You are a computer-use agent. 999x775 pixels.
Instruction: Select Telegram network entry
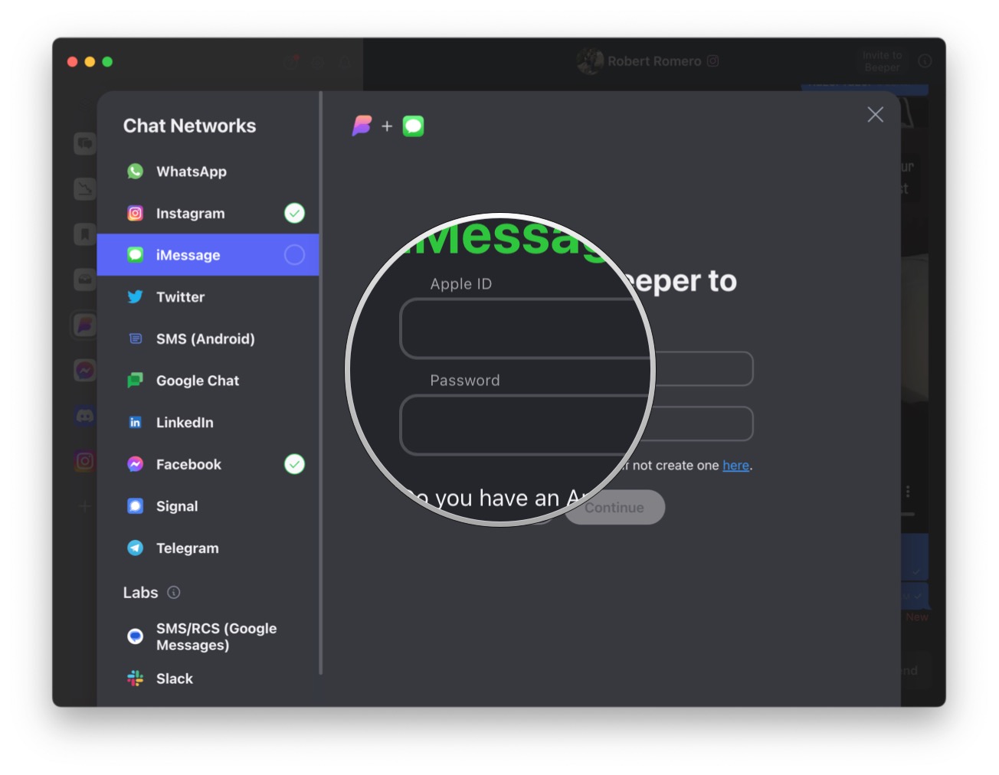click(208, 548)
